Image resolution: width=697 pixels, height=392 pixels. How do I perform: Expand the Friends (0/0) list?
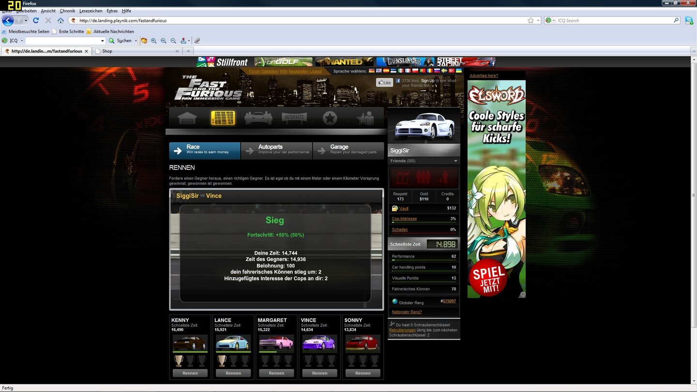point(455,161)
